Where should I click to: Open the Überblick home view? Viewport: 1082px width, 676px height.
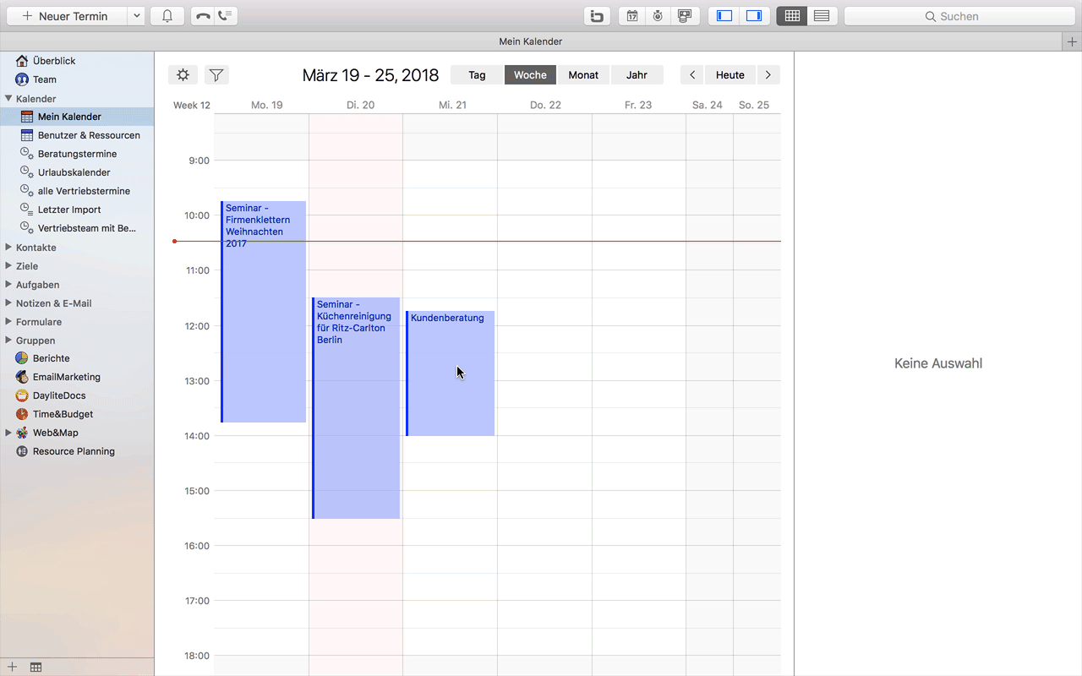[x=54, y=61]
